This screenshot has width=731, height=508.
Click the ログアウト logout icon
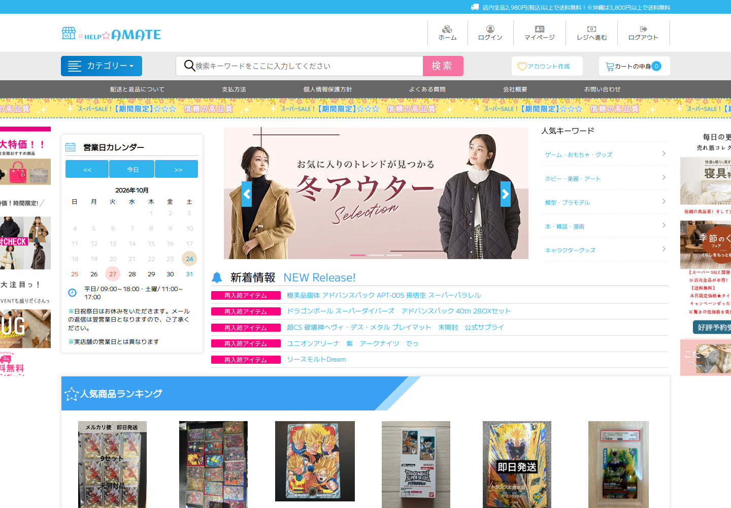(x=643, y=29)
